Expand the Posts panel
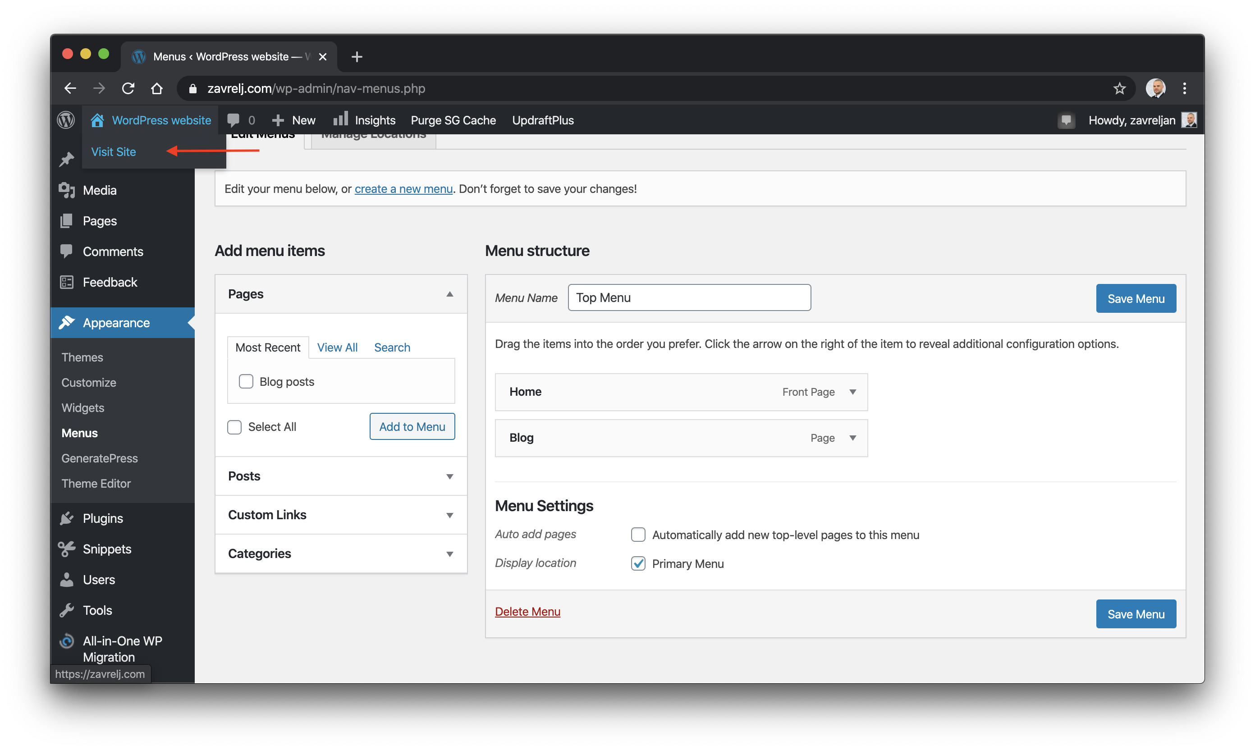 click(x=341, y=476)
